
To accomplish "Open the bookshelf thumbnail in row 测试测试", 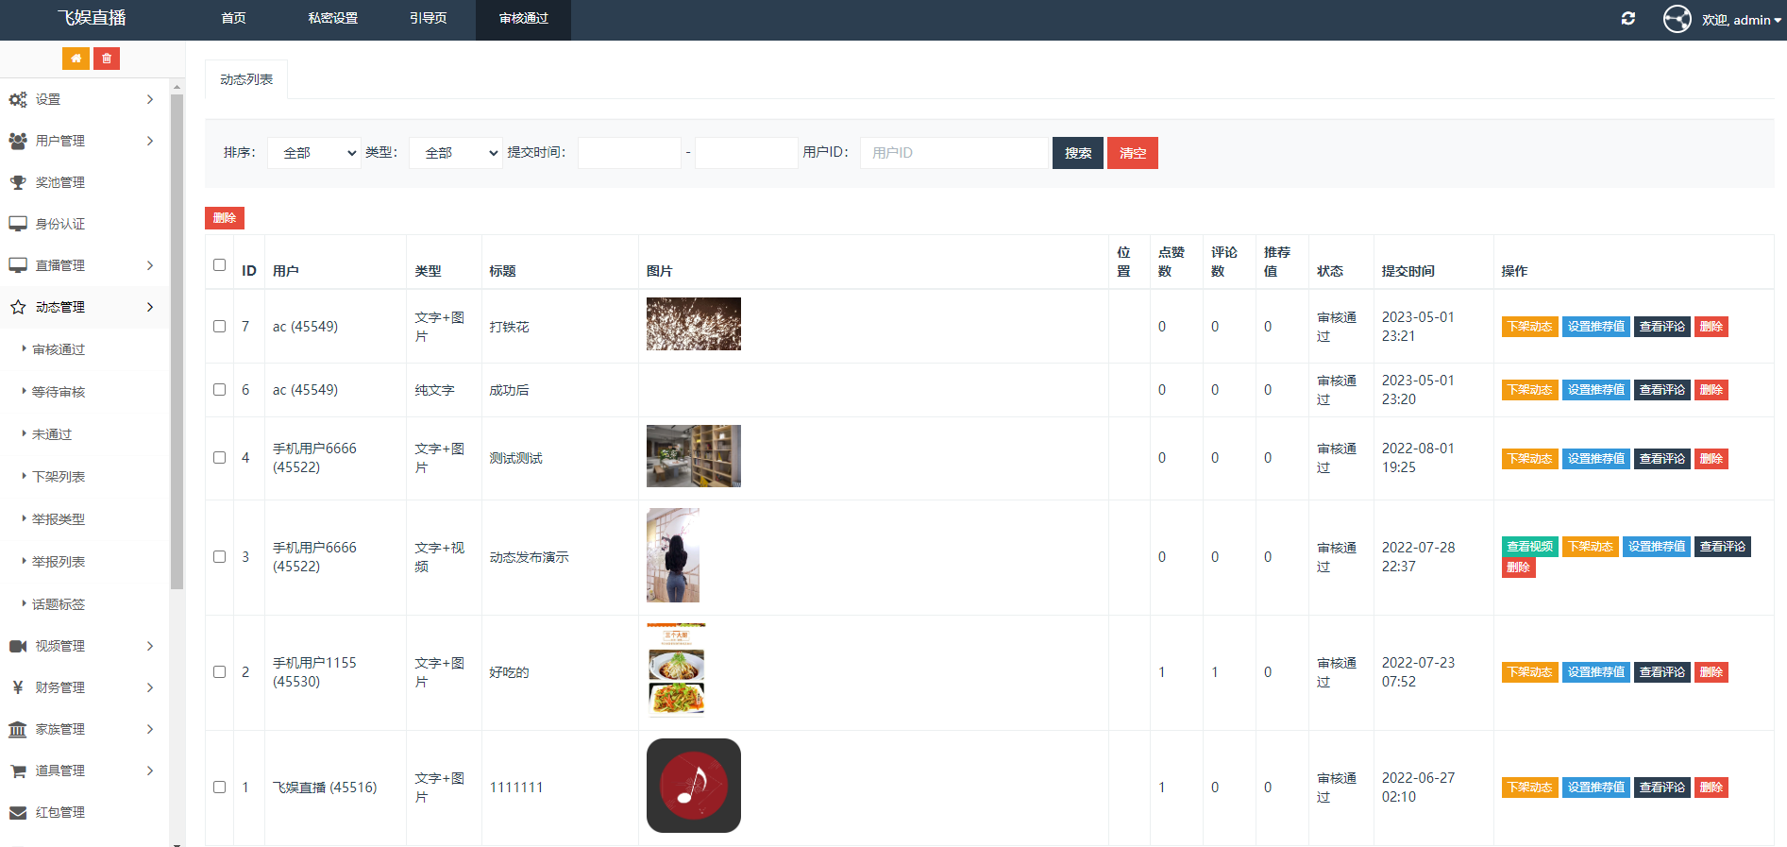I will (x=694, y=456).
